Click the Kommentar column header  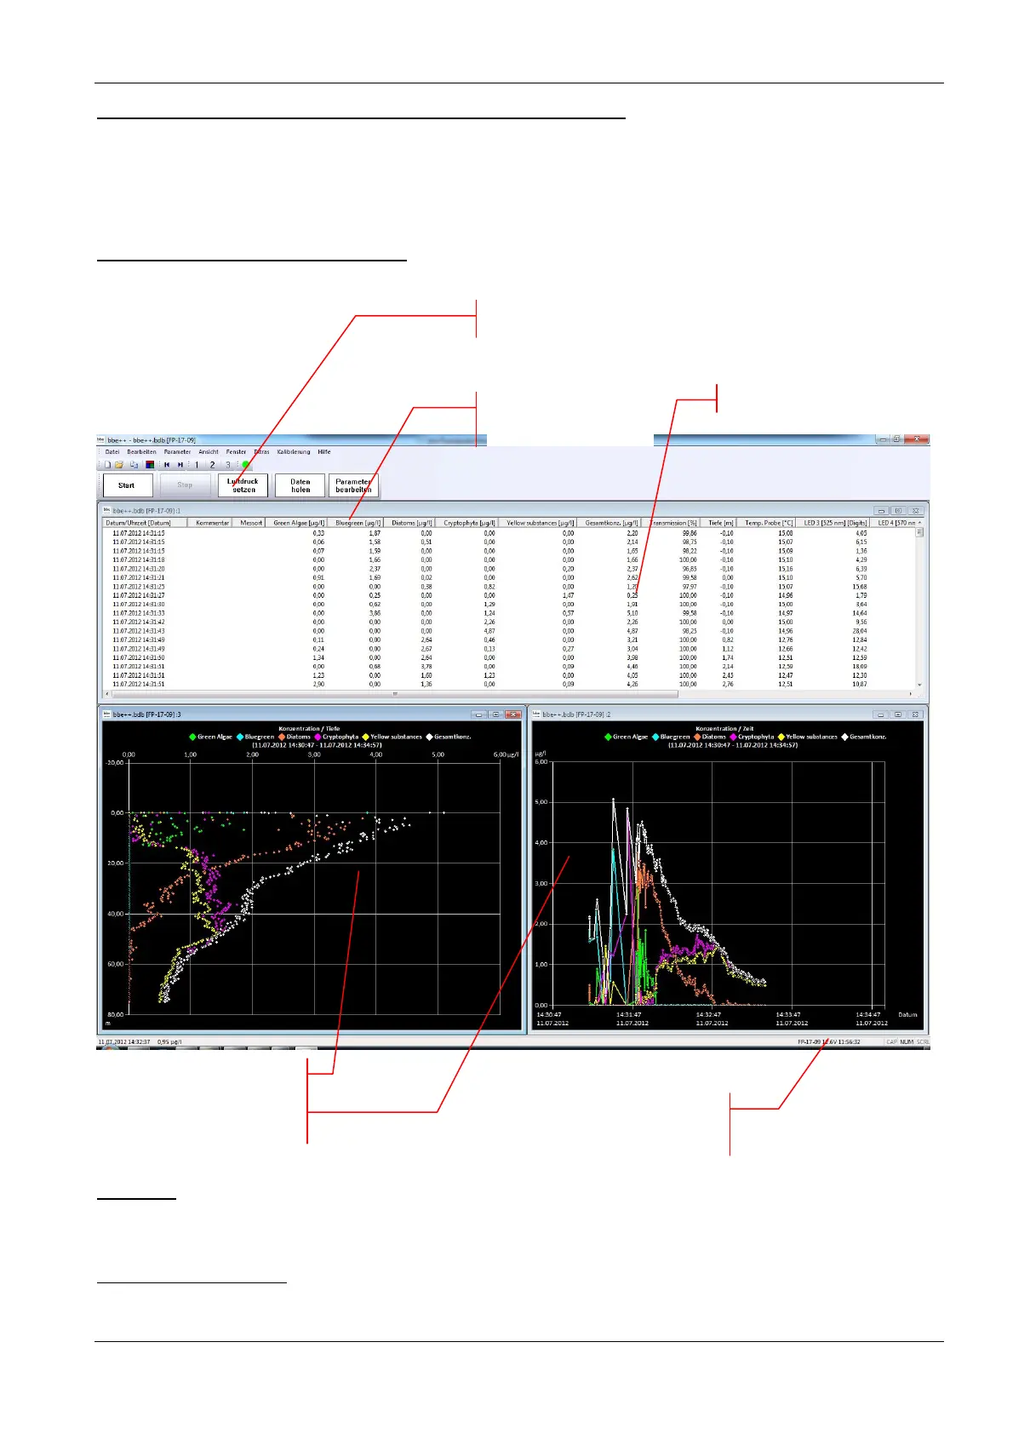[x=211, y=523]
